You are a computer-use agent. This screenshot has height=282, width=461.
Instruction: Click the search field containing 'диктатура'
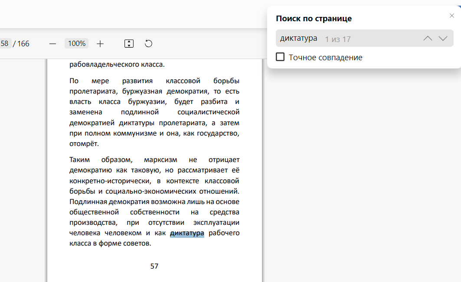(x=365, y=38)
